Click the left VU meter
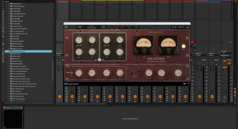238x129 pixels. [x=144, y=44]
